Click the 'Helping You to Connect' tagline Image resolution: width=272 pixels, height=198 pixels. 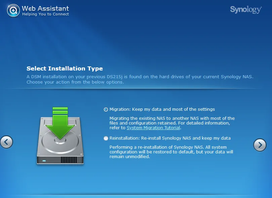(x=45, y=14)
